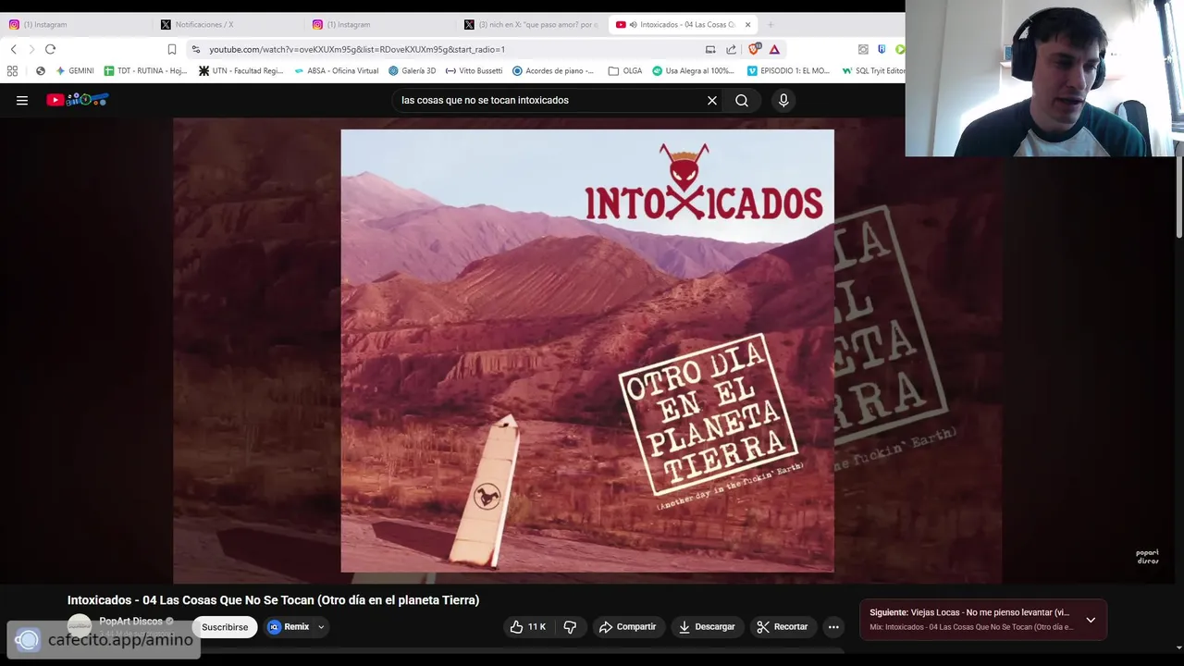Image resolution: width=1184 pixels, height=666 pixels.
Task: Mute tab via speaker icon on YouTube tab
Action: pyautogui.click(x=633, y=24)
